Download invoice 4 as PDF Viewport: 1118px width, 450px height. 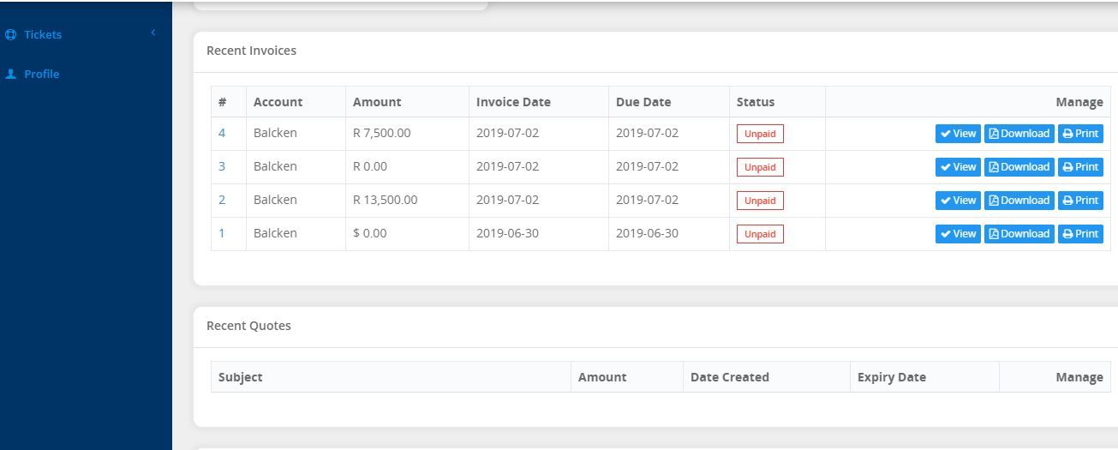pos(1019,134)
